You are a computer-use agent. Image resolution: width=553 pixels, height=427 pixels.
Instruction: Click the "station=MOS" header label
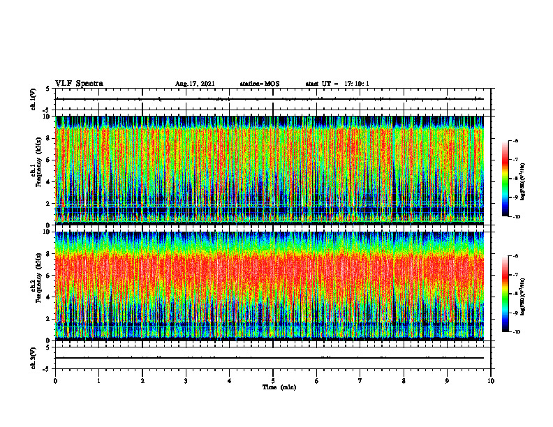click(260, 84)
